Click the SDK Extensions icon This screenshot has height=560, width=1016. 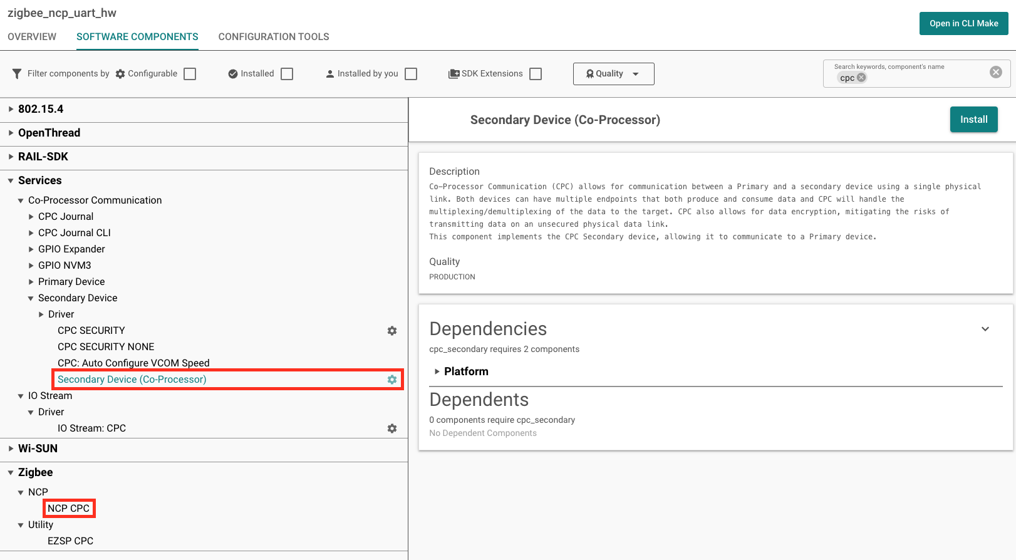click(x=454, y=74)
